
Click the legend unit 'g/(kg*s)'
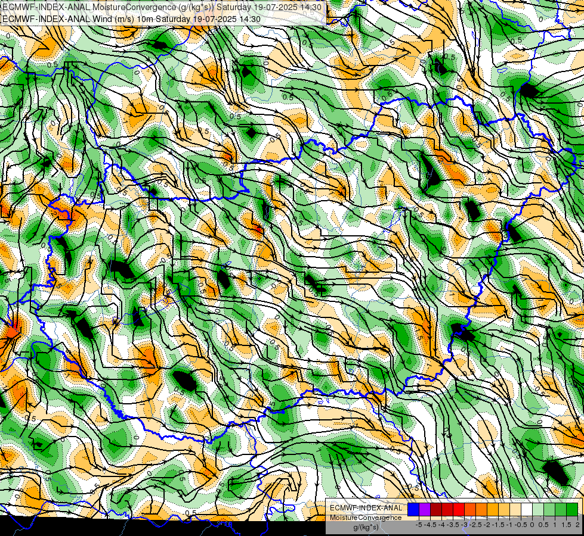366,527
